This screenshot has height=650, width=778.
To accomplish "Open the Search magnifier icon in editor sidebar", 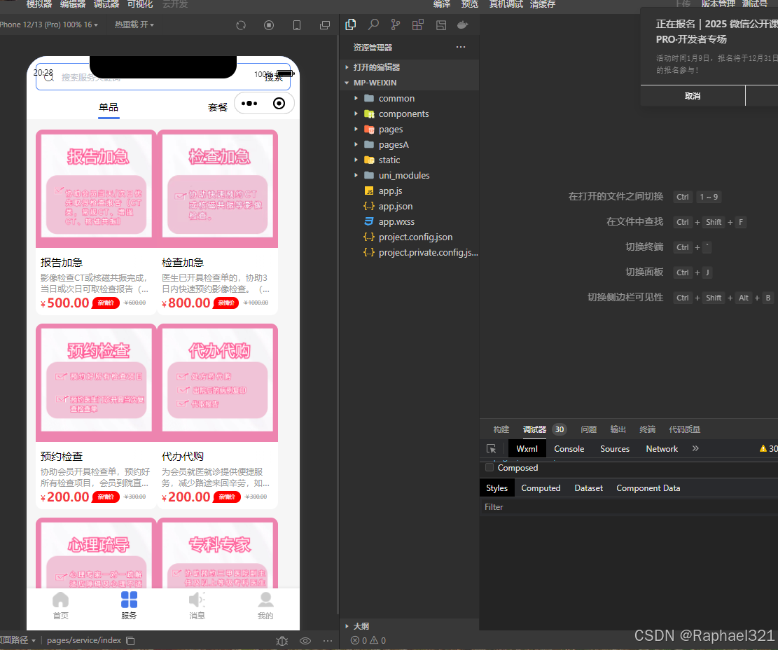I will click(374, 25).
